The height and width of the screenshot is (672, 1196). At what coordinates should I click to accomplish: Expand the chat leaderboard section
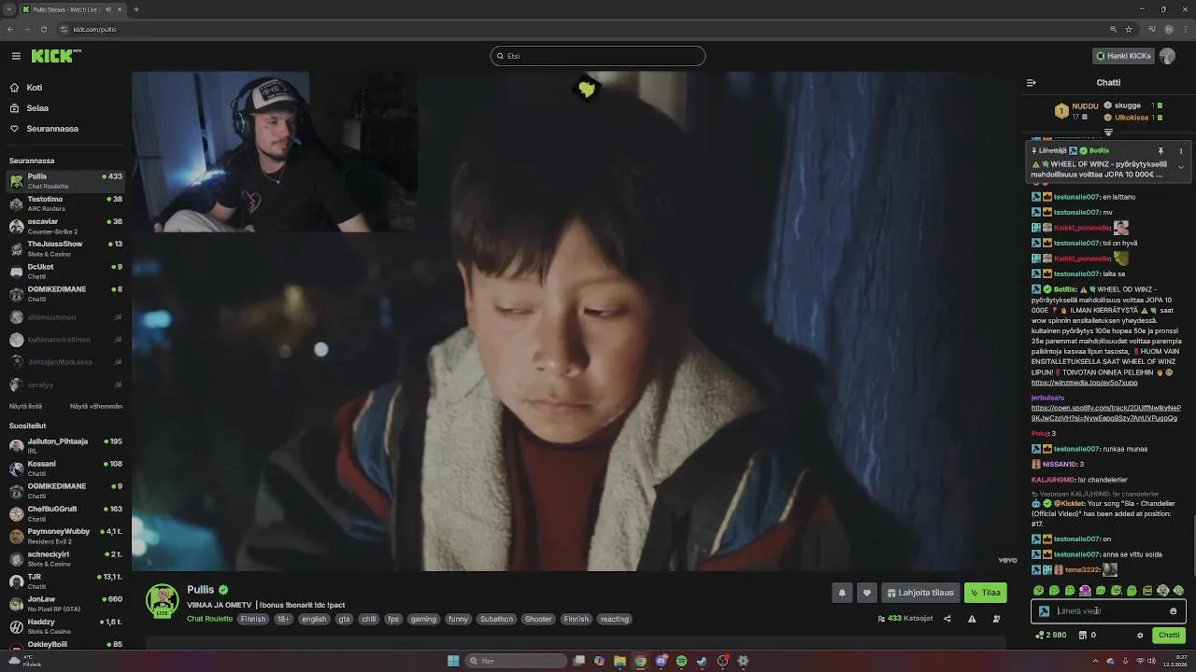(x=1108, y=133)
